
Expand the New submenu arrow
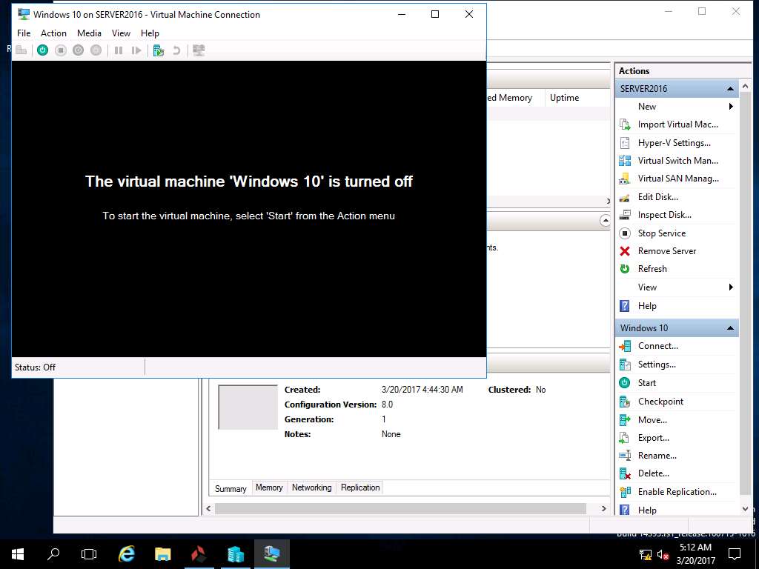pos(731,107)
